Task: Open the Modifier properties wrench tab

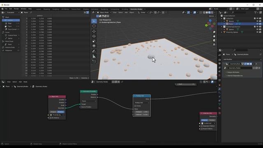Action: pos(219,89)
